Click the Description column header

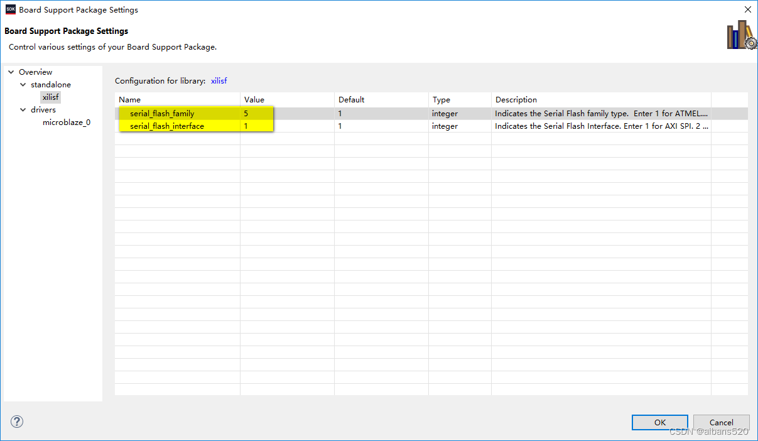pyautogui.click(x=516, y=99)
